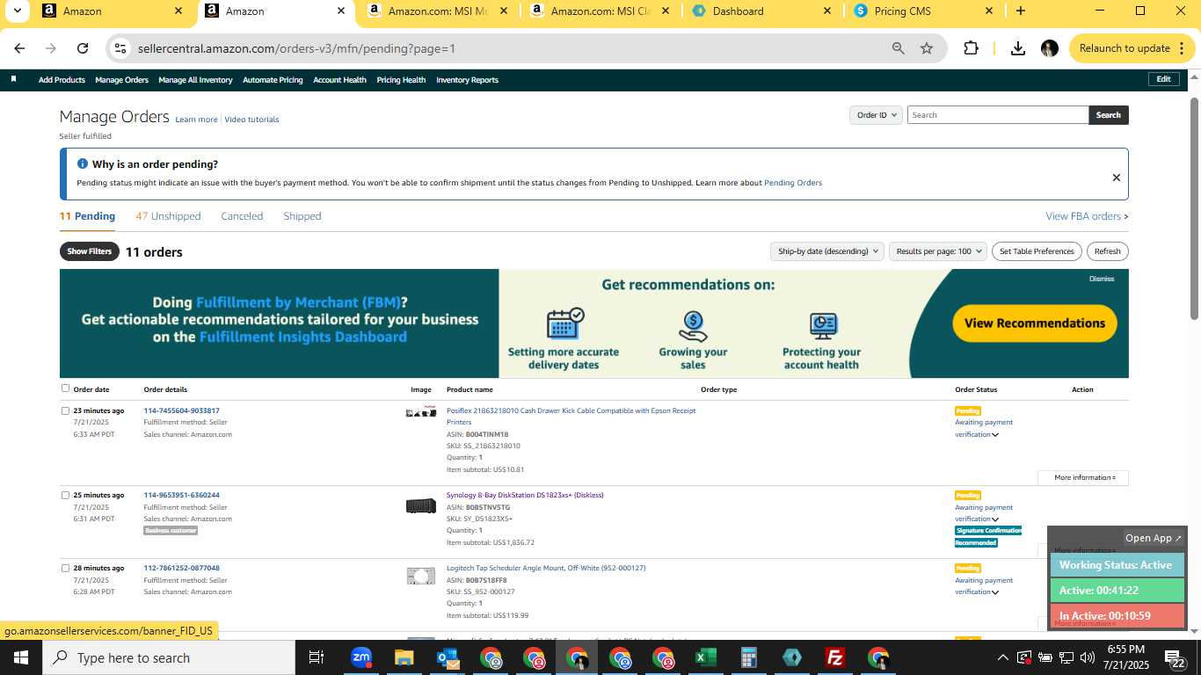
Task: Click the browser back arrow
Action: 19,48
